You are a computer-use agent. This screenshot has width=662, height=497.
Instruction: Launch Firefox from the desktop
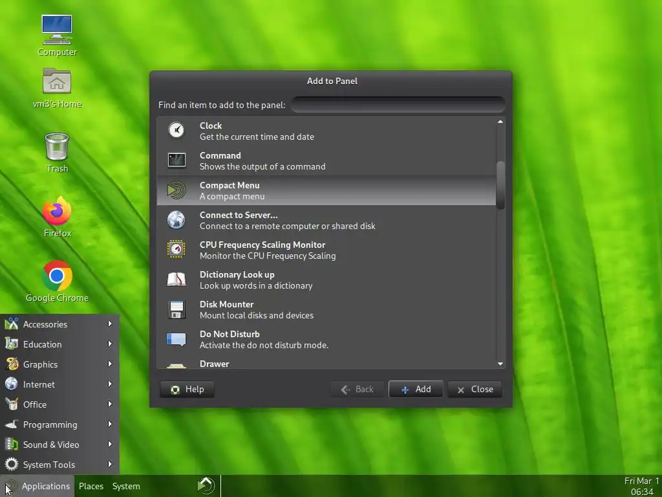57,210
